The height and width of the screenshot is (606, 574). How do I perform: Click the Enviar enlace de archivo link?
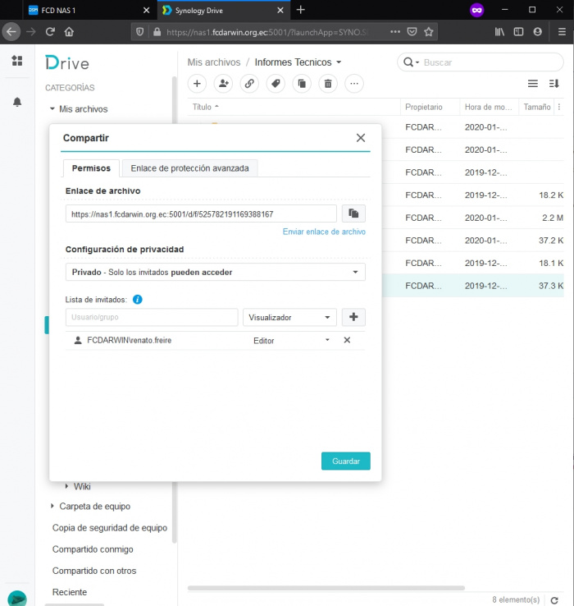pos(324,232)
